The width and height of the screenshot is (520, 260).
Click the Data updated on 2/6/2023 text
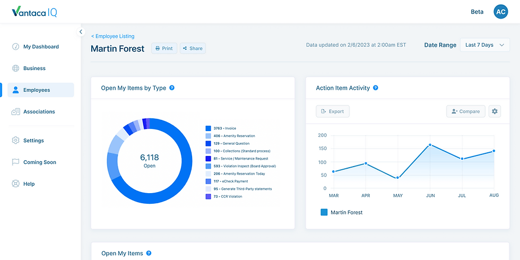tap(356, 45)
